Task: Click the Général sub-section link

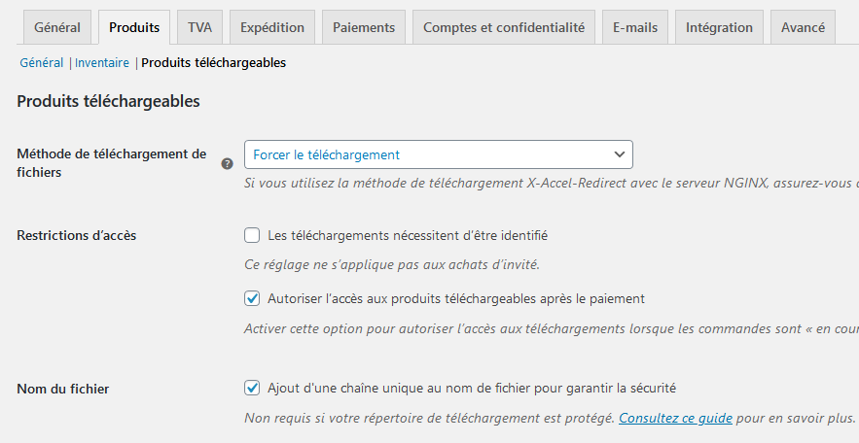Action: 42,63
